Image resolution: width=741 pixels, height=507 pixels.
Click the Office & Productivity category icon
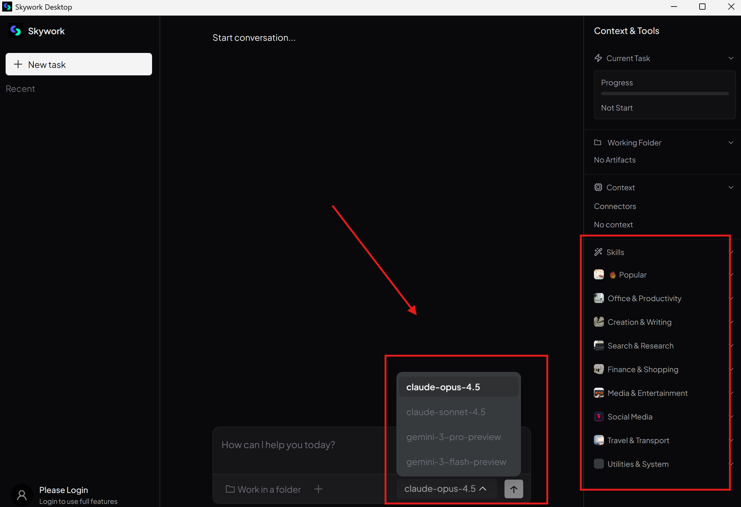[599, 298]
